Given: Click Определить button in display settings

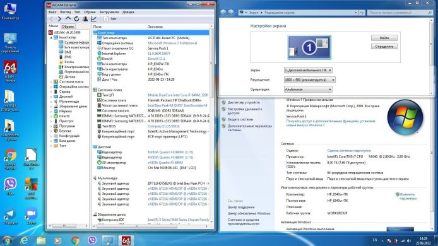Looking at the screenshot, I should tap(384, 47).
